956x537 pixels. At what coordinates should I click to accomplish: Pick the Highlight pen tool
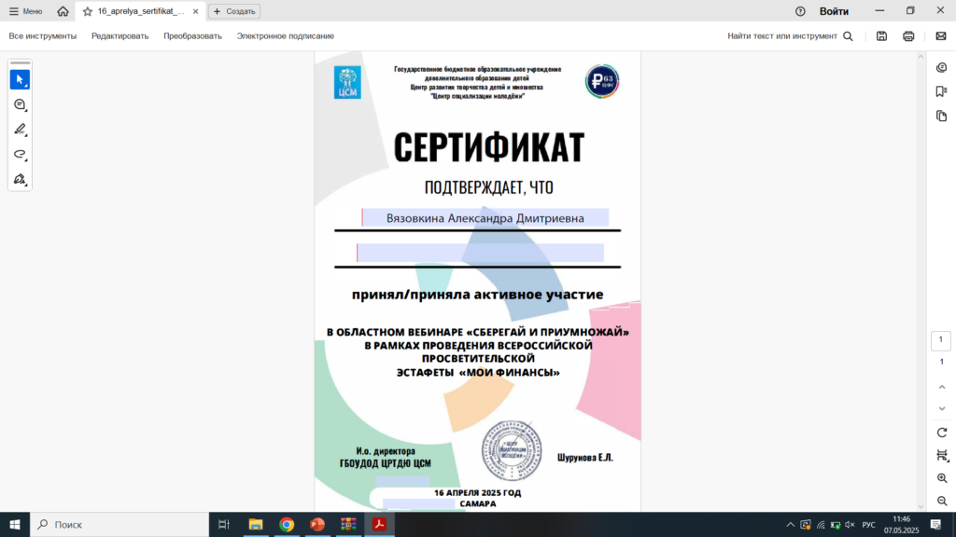[21, 130]
